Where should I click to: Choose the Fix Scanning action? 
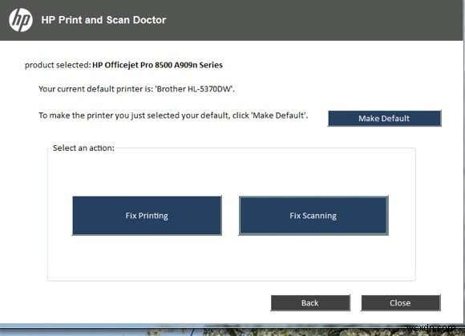coord(313,216)
